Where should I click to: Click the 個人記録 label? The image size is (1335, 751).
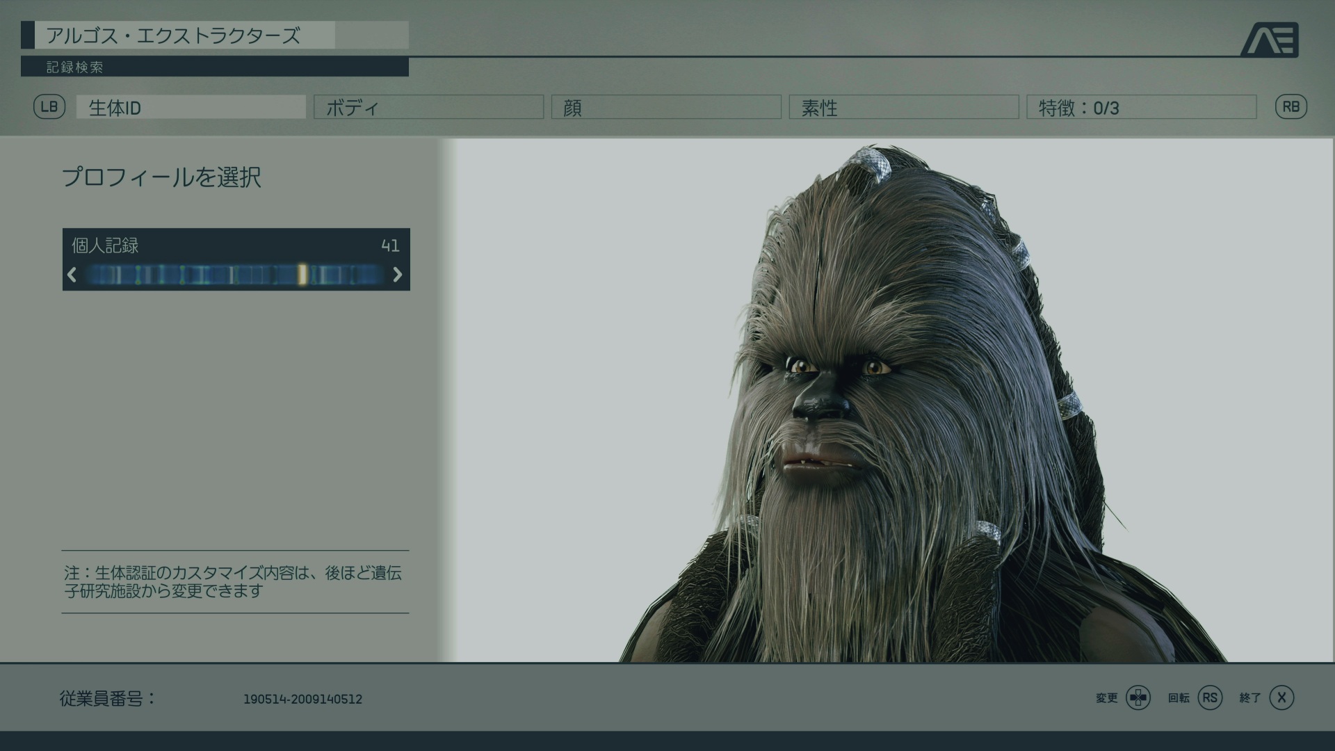pos(105,245)
